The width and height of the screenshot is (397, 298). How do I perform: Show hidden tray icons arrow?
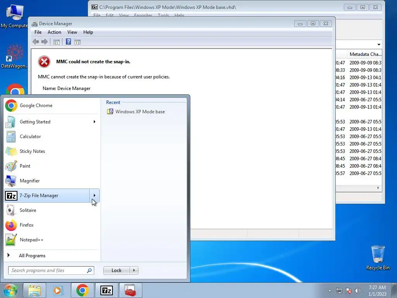330,291
